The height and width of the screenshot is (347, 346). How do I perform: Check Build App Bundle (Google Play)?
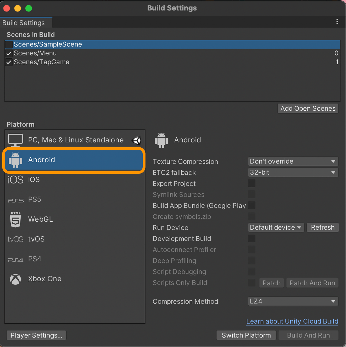251,205
